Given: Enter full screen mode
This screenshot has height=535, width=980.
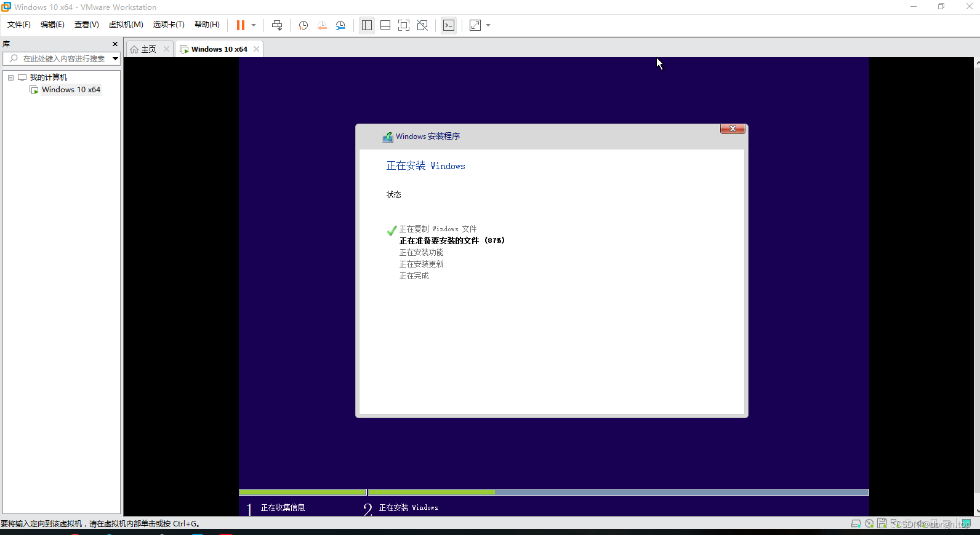Looking at the screenshot, I should (404, 25).
